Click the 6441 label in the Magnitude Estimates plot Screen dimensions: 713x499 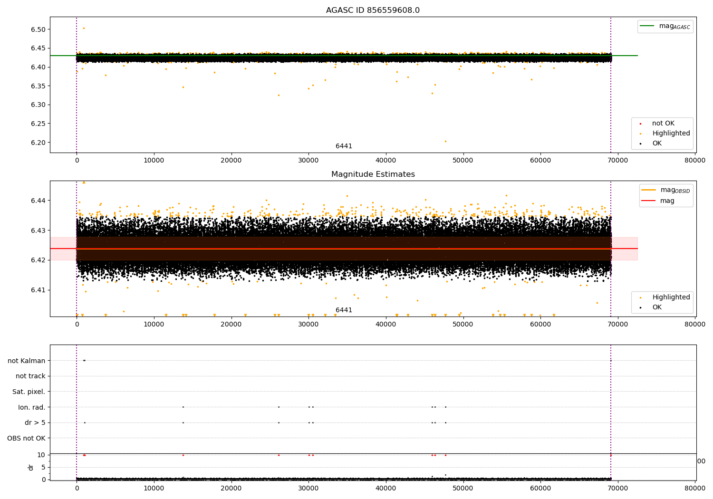[x=344, y=310]
